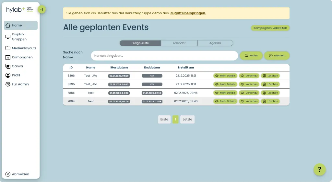Open Medienlayouts in the sidebar
Viewport: 332px width, 182px height.
point(20,48)
